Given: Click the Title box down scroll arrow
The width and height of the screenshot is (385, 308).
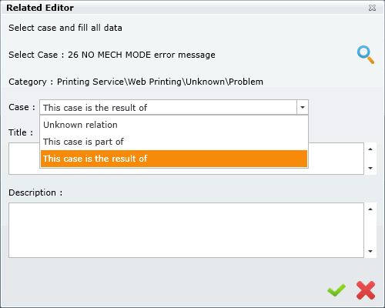Looking at the screenshot, I should 370,168.
